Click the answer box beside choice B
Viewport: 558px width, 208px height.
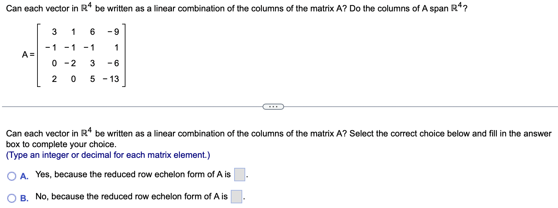[236, 197]
